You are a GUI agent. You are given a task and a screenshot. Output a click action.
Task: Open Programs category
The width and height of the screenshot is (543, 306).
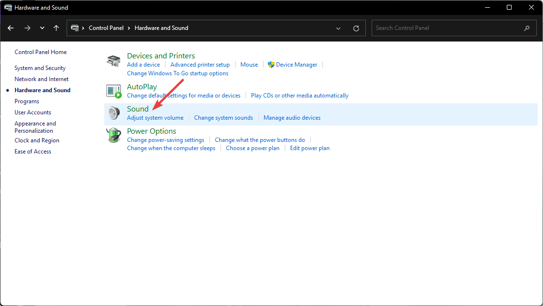27,101
